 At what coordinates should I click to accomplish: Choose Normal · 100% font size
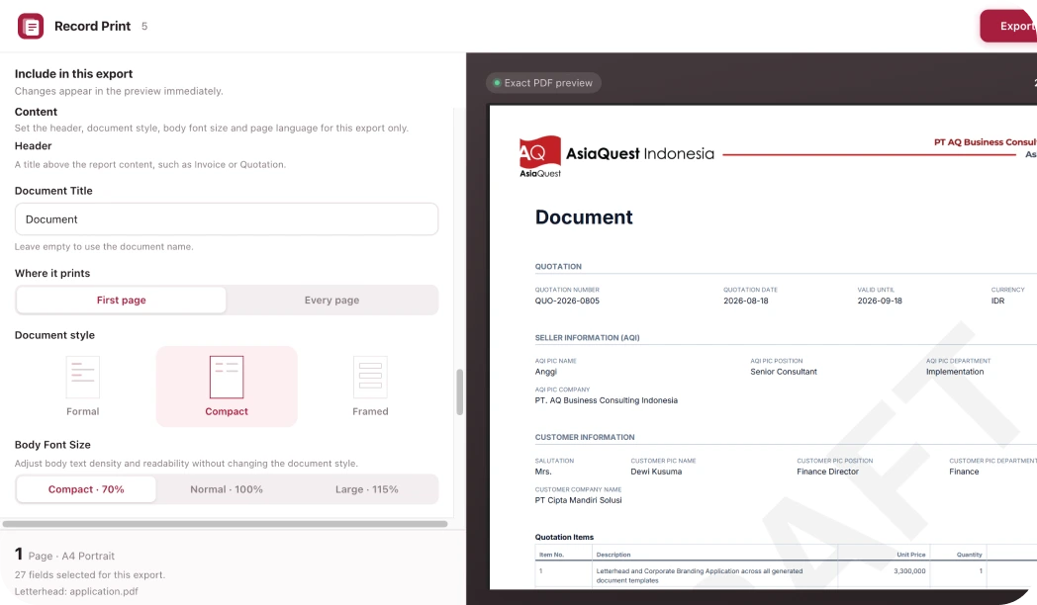tap(227, 489)
